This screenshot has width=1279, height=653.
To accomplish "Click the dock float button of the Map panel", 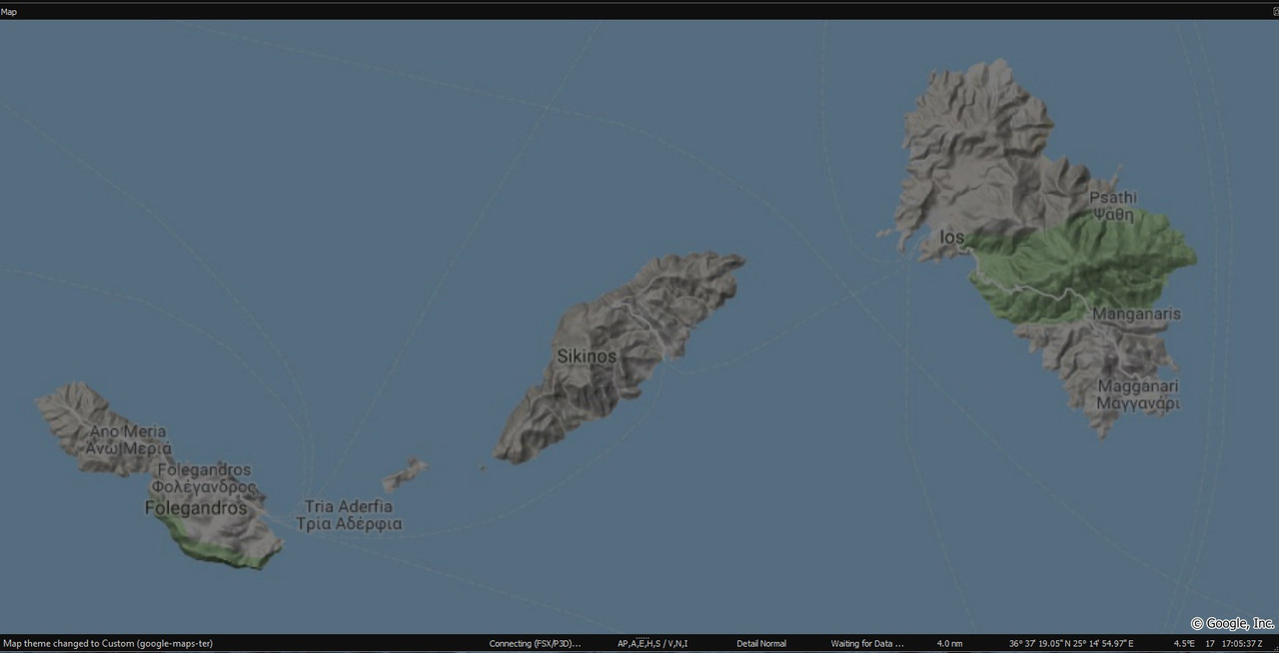I will (1275, 12).
